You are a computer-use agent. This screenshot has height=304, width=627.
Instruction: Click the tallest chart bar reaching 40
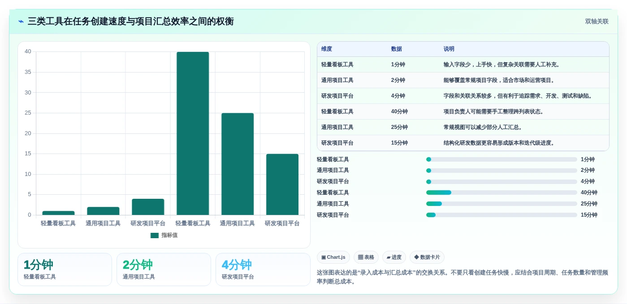click(x=193, y=133)
